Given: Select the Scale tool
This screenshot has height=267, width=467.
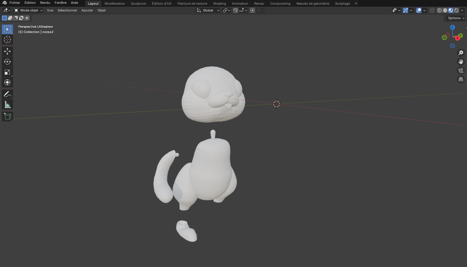Looking at the screenshot, I should coord(7,72).
